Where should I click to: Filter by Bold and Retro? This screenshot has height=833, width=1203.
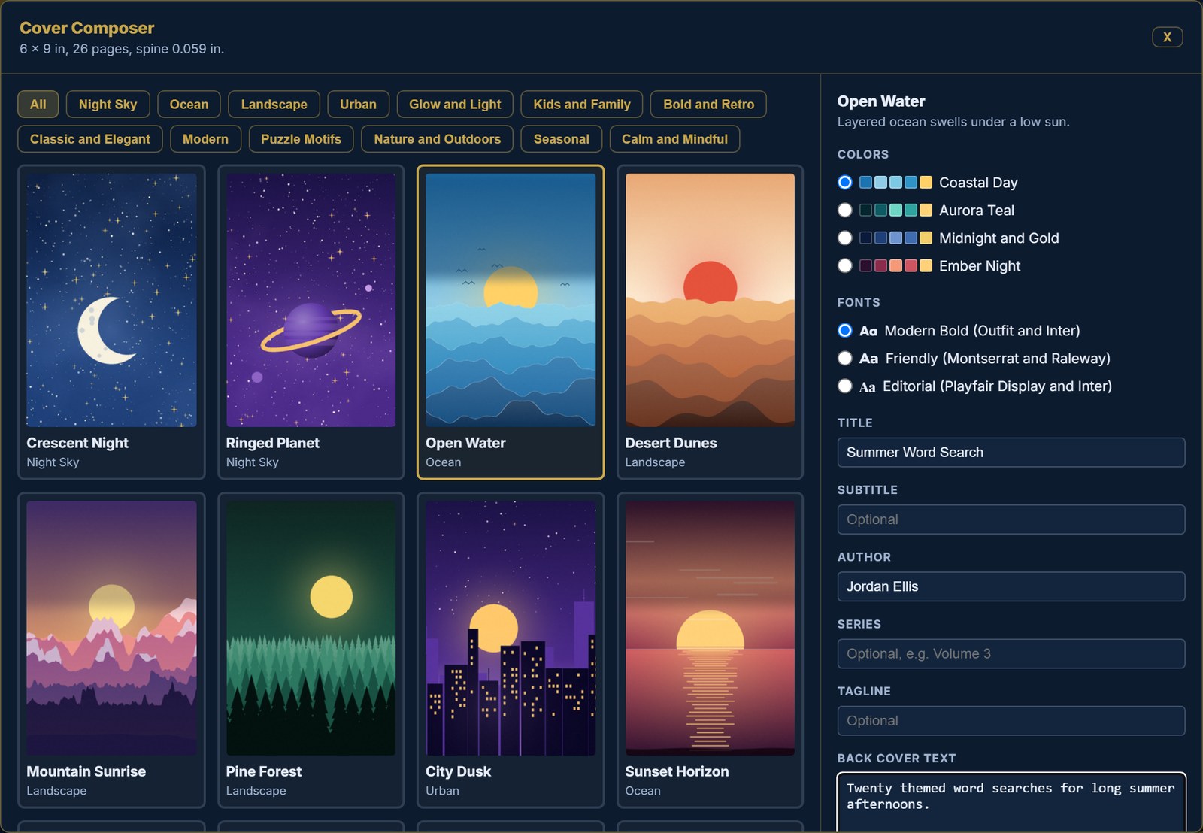(708, 105)
